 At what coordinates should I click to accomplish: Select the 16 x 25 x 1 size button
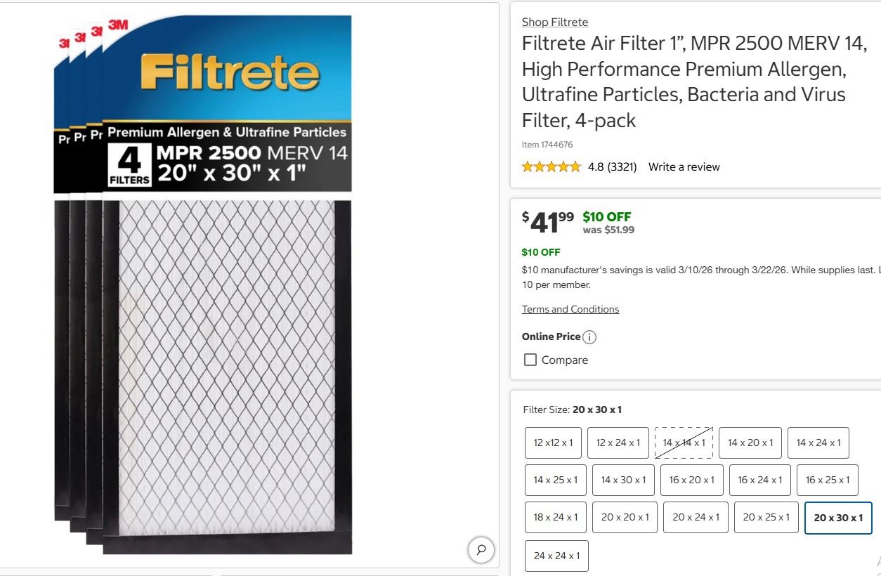(827, 480)
